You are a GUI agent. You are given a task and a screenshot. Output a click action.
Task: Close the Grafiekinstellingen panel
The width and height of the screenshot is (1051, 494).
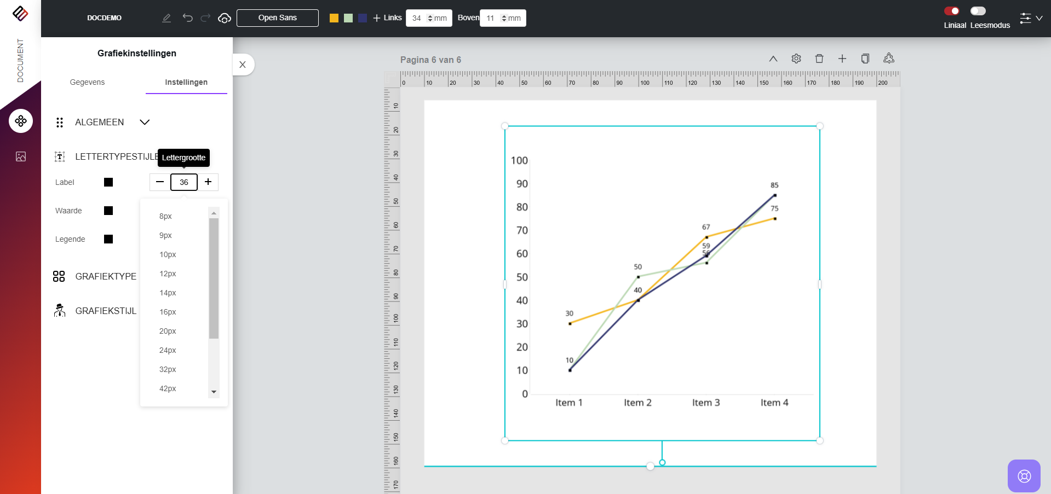(243, 65)
